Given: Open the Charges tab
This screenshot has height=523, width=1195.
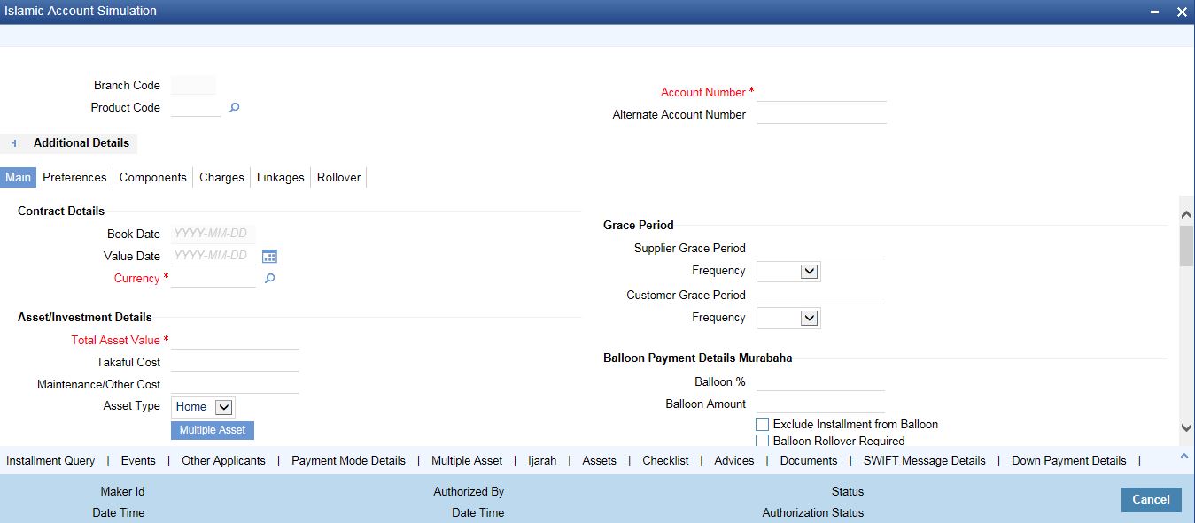Looking at the screenshot, I should click(221, 177).
